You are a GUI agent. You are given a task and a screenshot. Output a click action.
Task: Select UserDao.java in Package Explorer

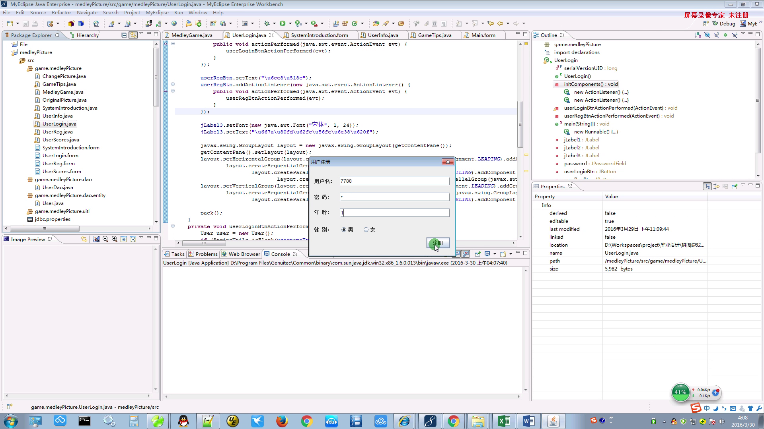57,187
